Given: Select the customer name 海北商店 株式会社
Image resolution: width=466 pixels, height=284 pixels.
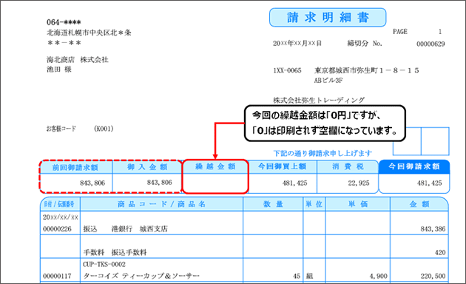Looking at the screenshot, I should [77, 60].
